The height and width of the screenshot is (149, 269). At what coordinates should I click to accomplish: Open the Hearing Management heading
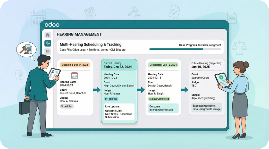[x=79, y=34]
